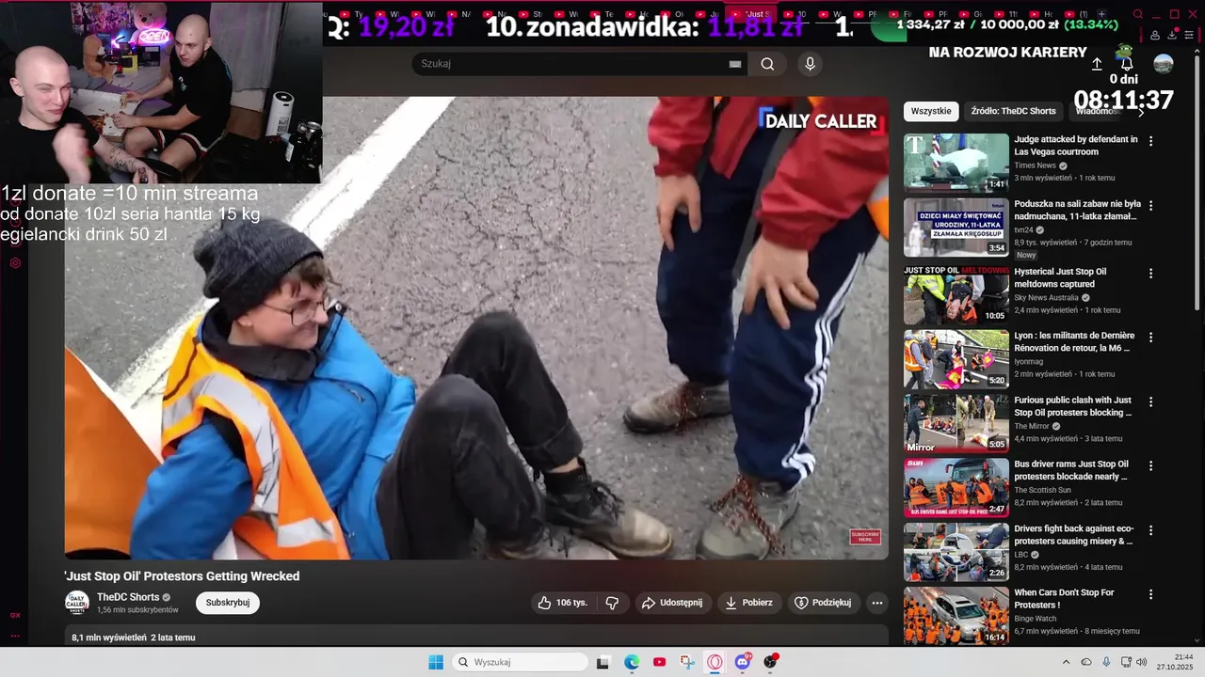Open Furious public clash video title

1073,406
